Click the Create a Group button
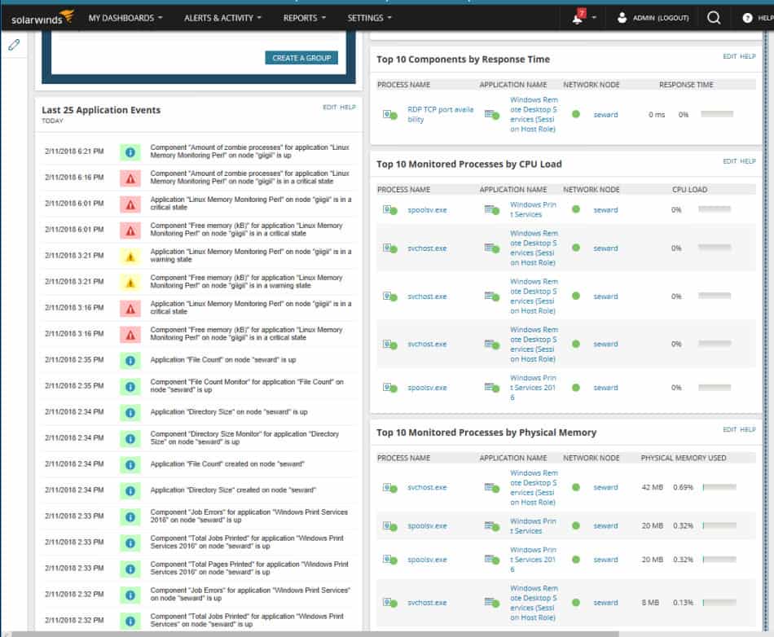The height and width of the screenshot is (637, 774). (301, 58)
